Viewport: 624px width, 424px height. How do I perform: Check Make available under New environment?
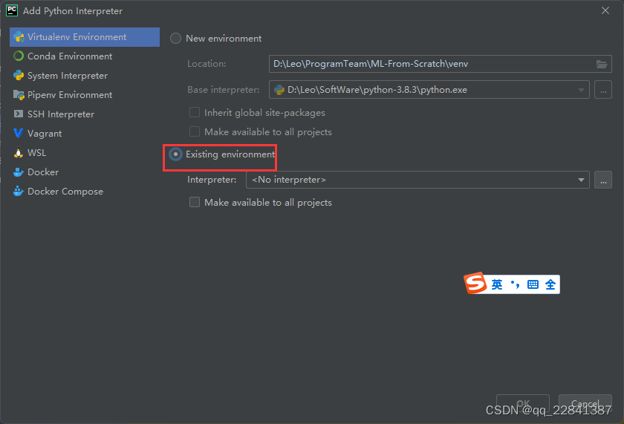pos(195,131)
